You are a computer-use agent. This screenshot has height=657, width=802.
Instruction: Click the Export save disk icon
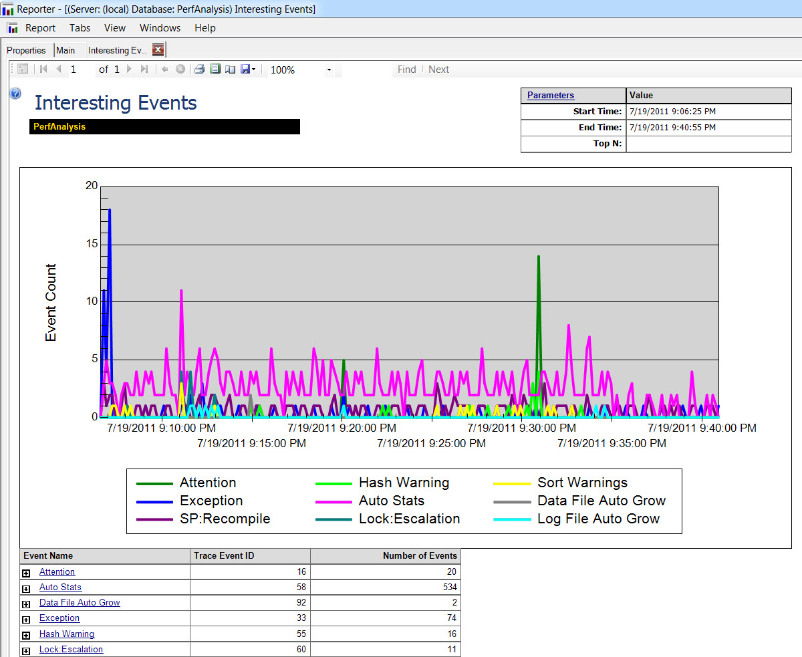click(x=245, y=70)
